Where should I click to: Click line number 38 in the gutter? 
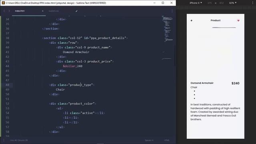7,38
